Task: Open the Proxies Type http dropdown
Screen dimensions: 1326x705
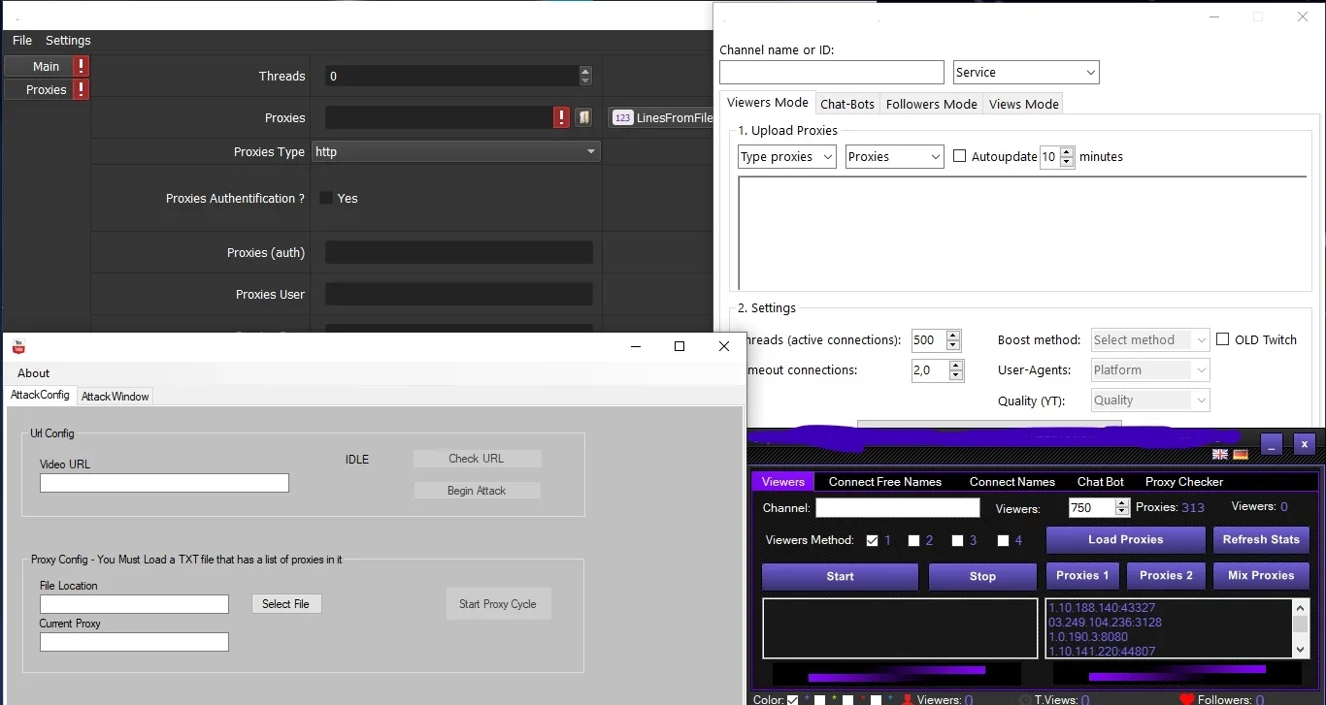Action: (455, 151)
